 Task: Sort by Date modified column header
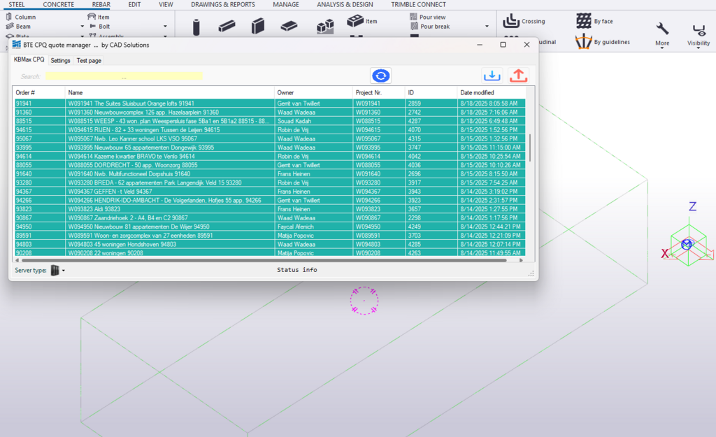coord(477,92)
